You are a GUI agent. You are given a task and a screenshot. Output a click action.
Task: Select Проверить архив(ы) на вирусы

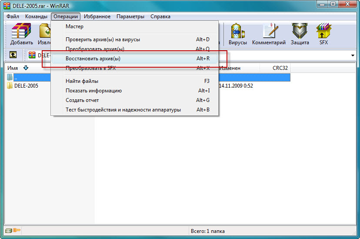point(134,39)
